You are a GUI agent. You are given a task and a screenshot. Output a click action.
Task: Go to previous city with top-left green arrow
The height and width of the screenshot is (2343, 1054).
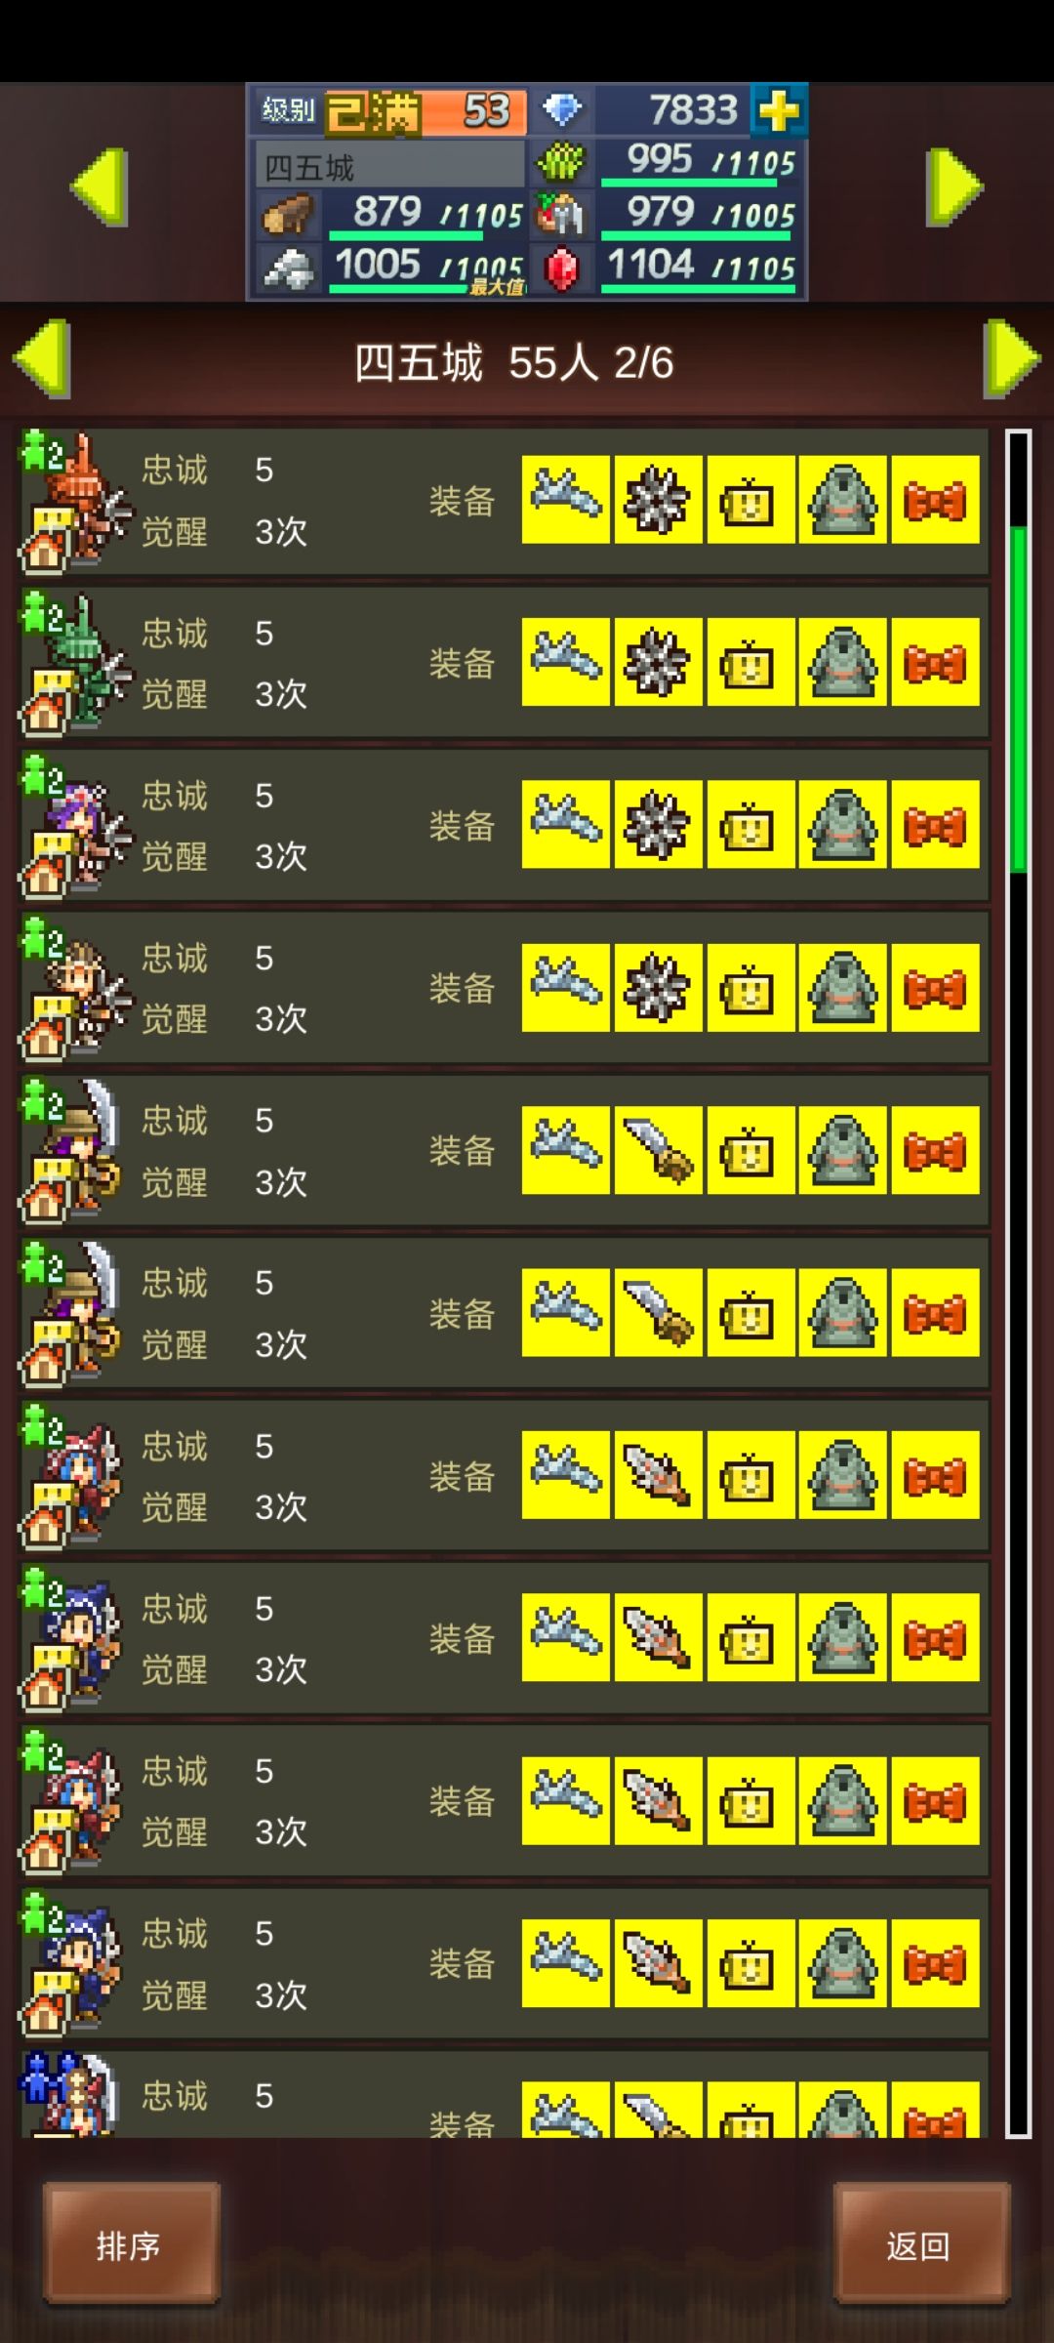[x=100, y=186]
